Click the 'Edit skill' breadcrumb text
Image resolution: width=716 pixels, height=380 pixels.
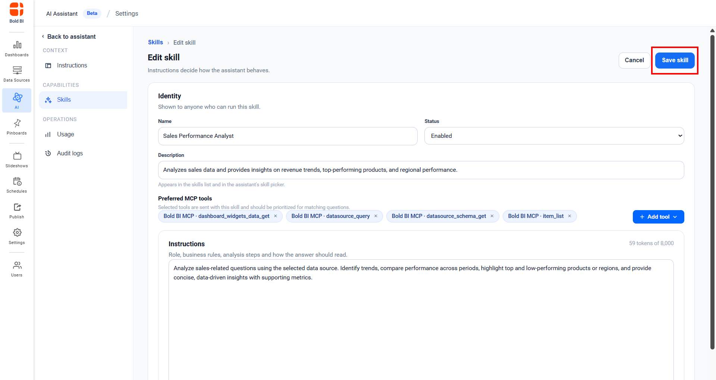point(184,43)
